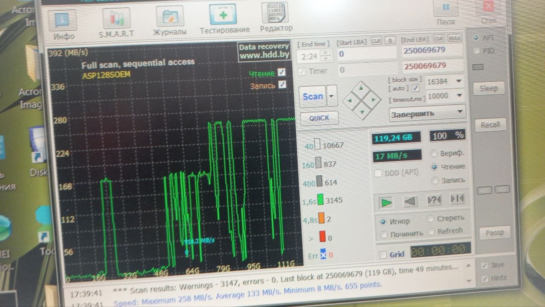The width and height of the screenshot is (545, 307).
Task: Click the Scan button
Action: click(x=313, y=97)
